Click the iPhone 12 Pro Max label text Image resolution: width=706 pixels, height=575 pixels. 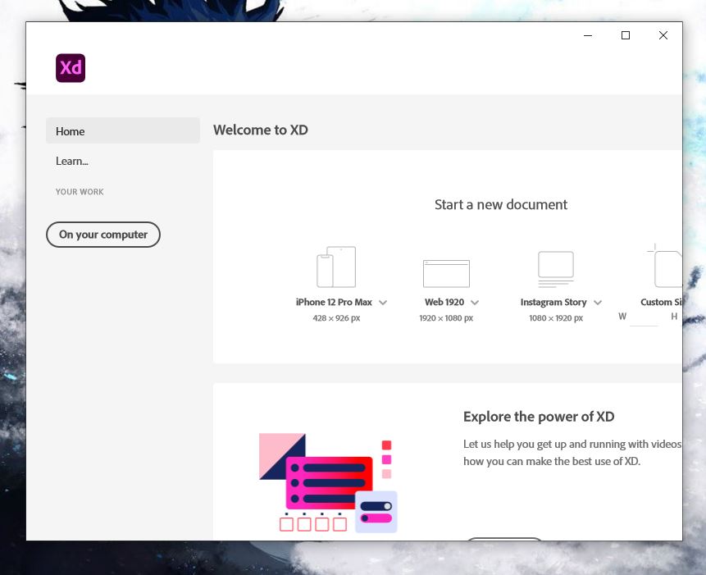tap(334, 303)
